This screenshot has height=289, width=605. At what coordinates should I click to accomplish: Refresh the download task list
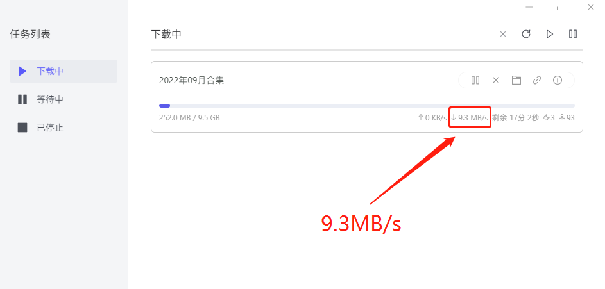526,34
